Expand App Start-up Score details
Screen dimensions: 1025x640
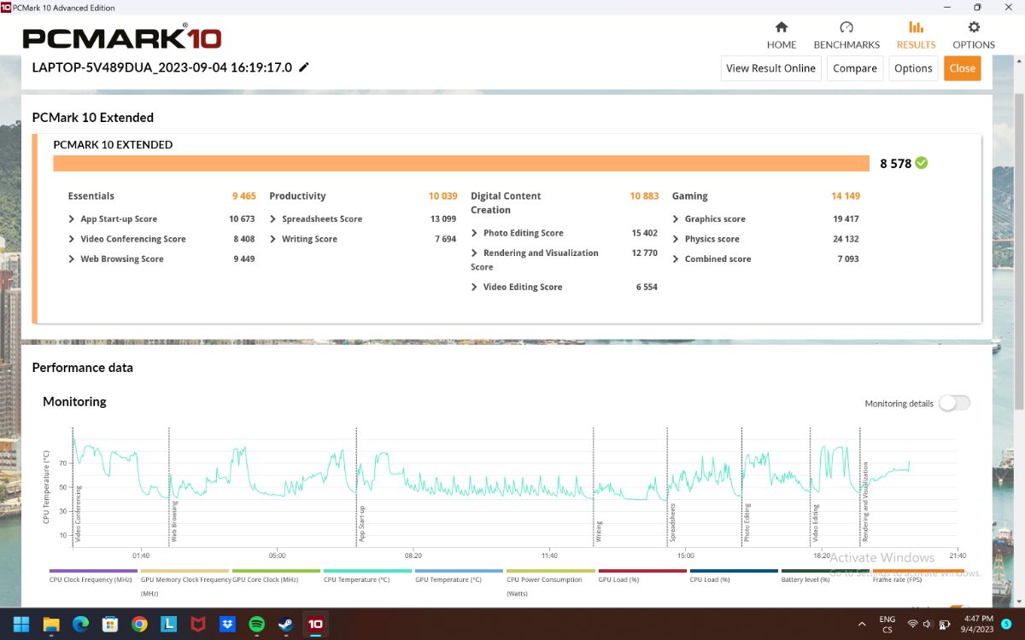tap(72, 219)
